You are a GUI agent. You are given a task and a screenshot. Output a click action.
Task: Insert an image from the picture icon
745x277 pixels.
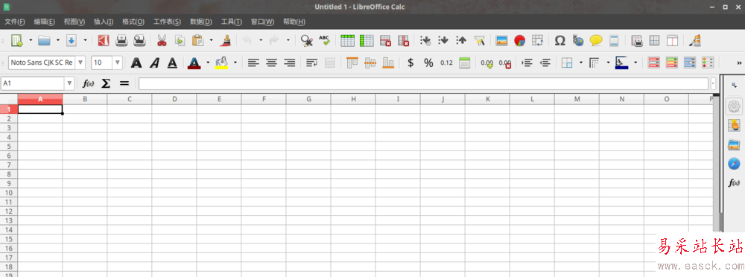coord(501,41)
